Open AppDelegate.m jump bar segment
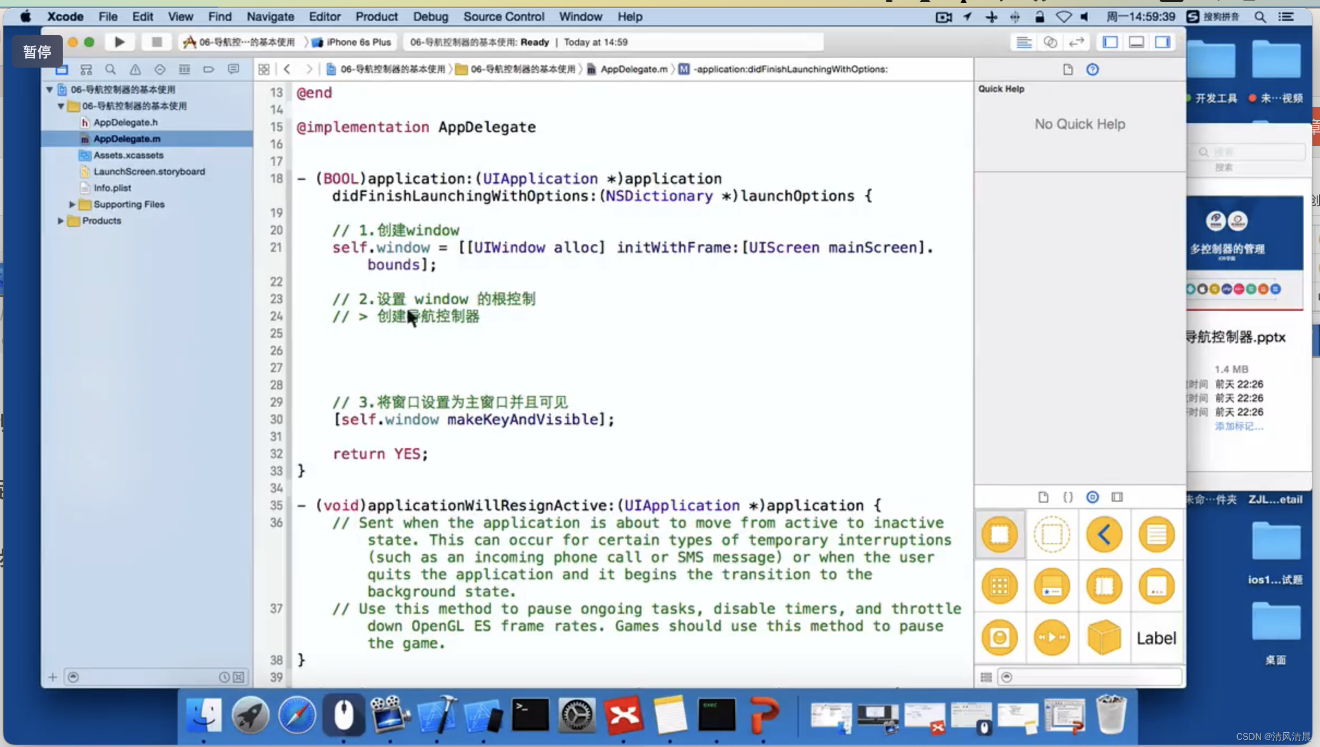 [x=627, y=69]
